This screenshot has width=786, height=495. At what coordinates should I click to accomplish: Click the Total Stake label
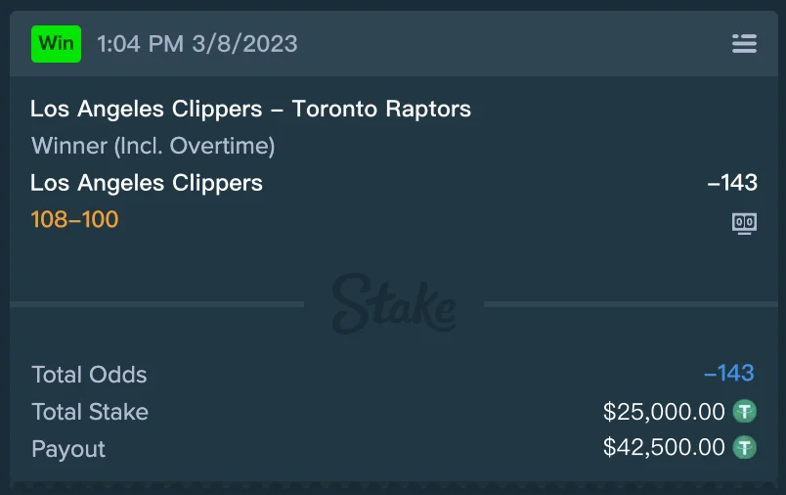tap(90, 412)
